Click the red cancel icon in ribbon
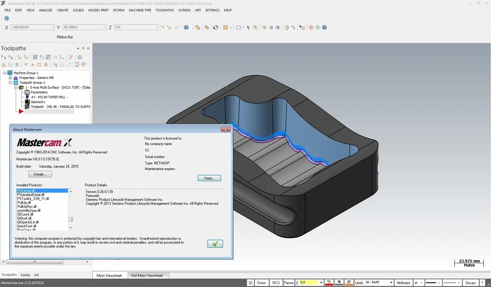491x287 pixels. point(311,28)
